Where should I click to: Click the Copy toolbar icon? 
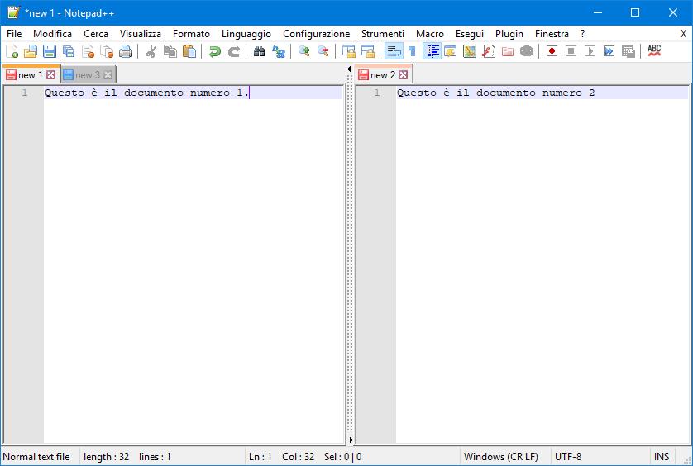[x=170, y=51]
